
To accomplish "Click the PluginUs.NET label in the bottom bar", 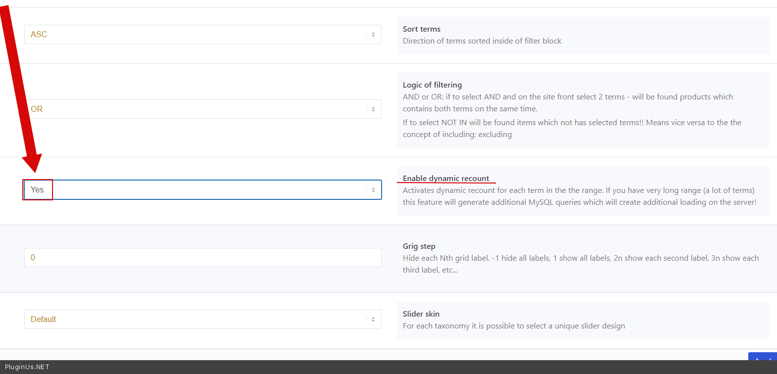I will click(x=27, y=367).
